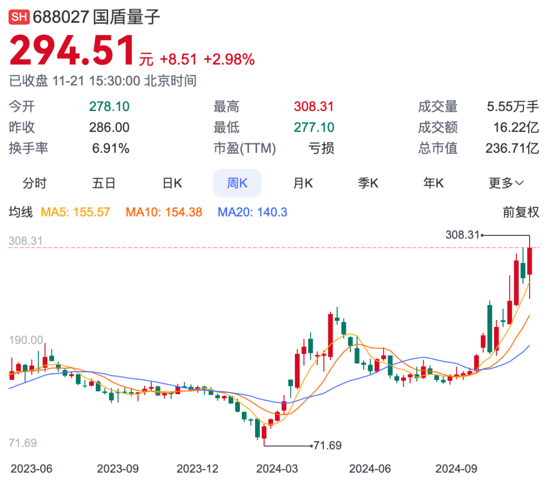Click the 308.31 price axis label at left
This screenshot has width=550, height=484.
point(25,241)
